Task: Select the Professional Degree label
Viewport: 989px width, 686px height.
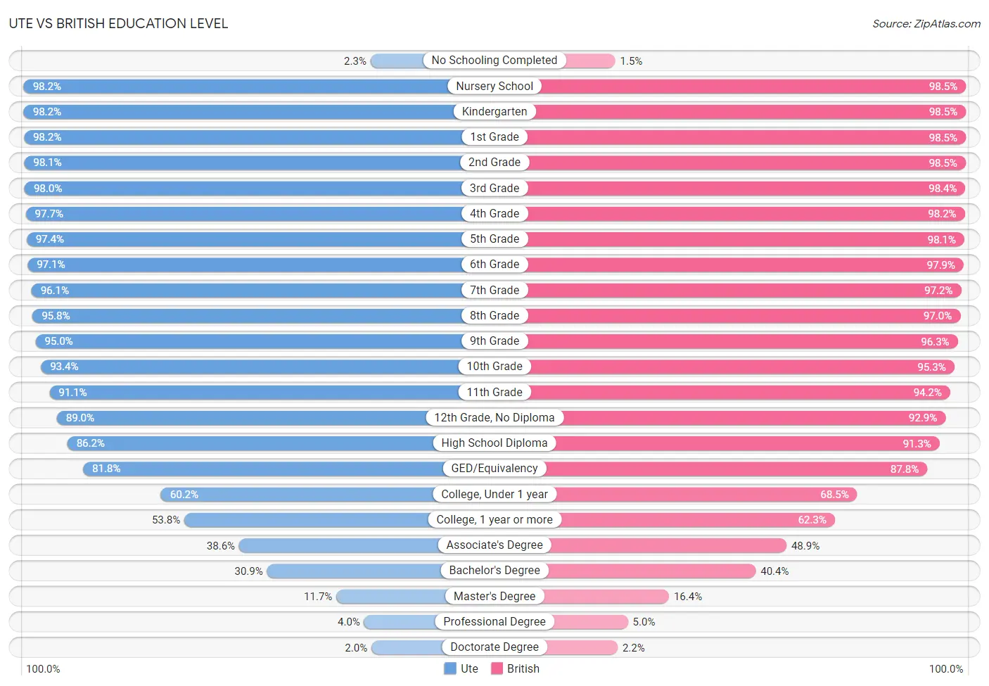Action: 494,622
